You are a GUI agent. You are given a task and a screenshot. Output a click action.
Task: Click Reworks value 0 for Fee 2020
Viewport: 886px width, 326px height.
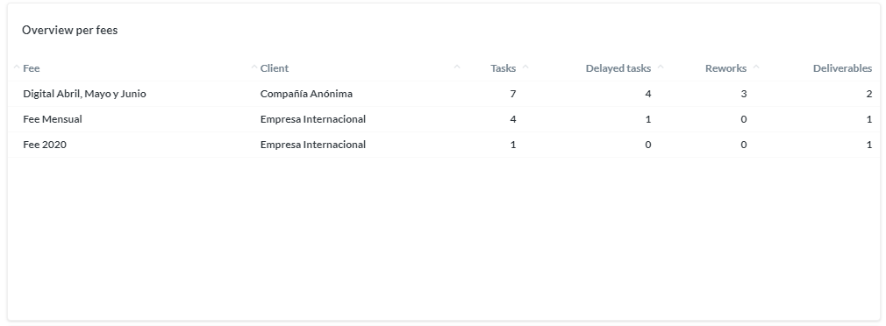coord(744,145)
